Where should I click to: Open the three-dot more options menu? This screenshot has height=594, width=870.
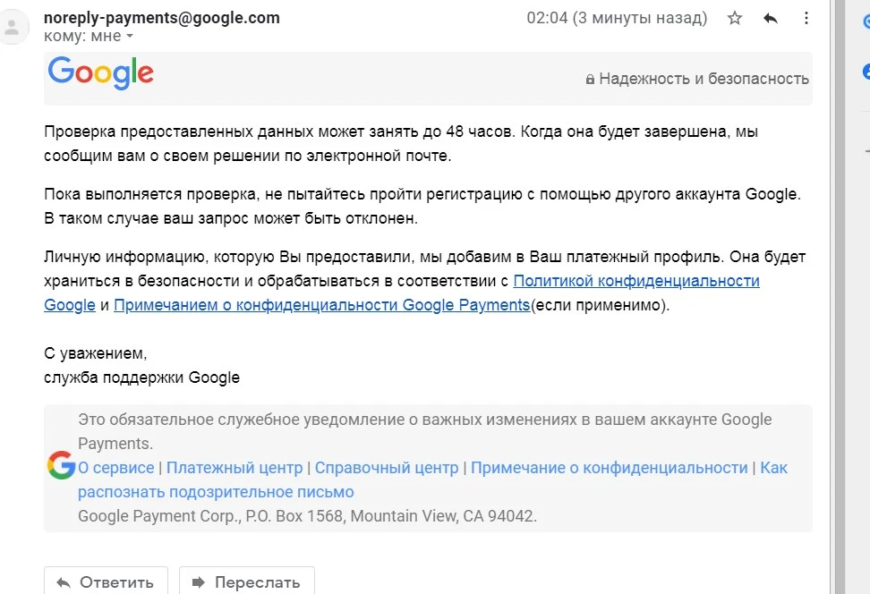[806, 18]
